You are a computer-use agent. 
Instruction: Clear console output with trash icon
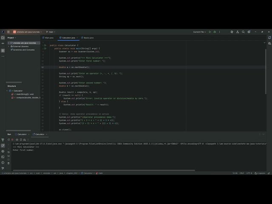tap(8, 163)
